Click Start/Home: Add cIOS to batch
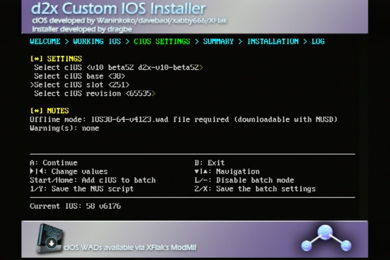The height and width of the screenshot is (260, 390). pyautogui.click(x=93, y=180)
